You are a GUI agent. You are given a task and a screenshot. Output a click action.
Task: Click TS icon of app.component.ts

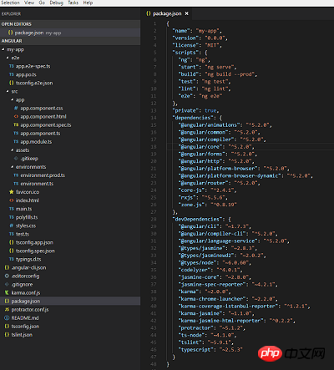click(16, 134)
